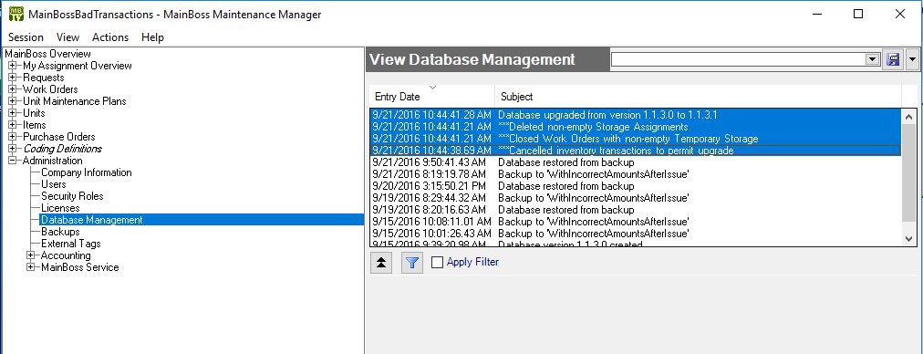This screenshot has height=354, width=923.
Task: Open the View menu
Action: (67, 37)
